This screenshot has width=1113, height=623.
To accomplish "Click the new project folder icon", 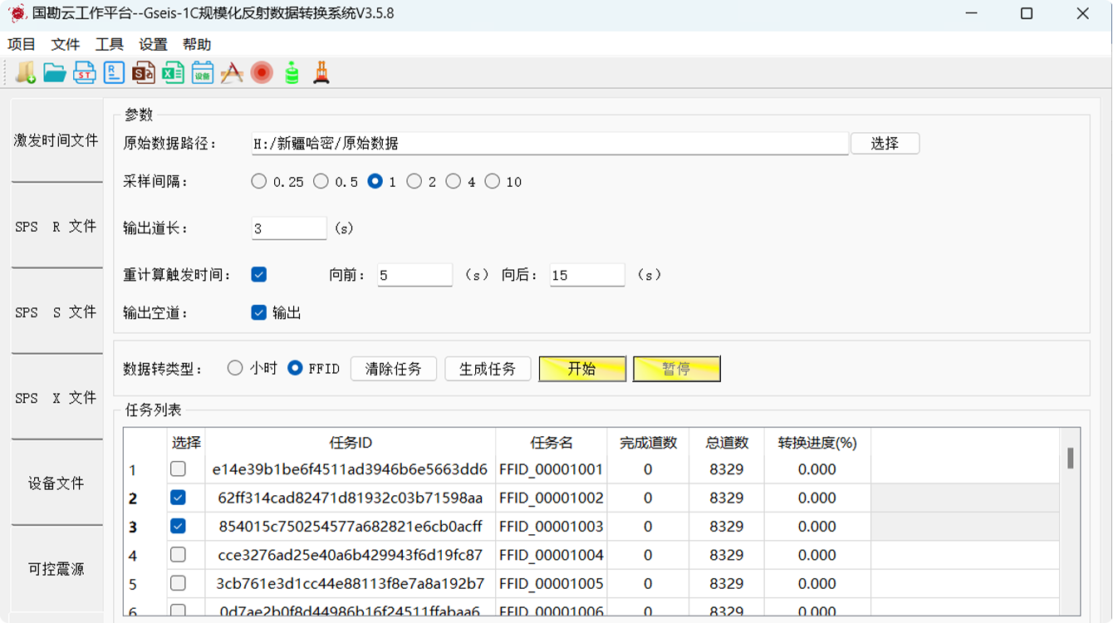I will pos(25,73).
